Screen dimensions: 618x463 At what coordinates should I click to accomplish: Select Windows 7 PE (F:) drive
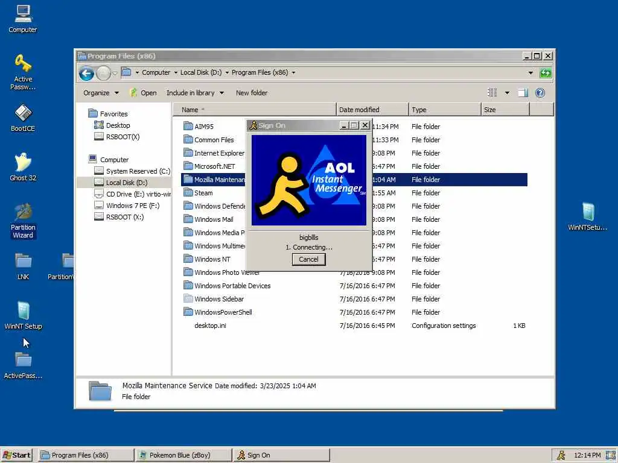pos(127,206)
